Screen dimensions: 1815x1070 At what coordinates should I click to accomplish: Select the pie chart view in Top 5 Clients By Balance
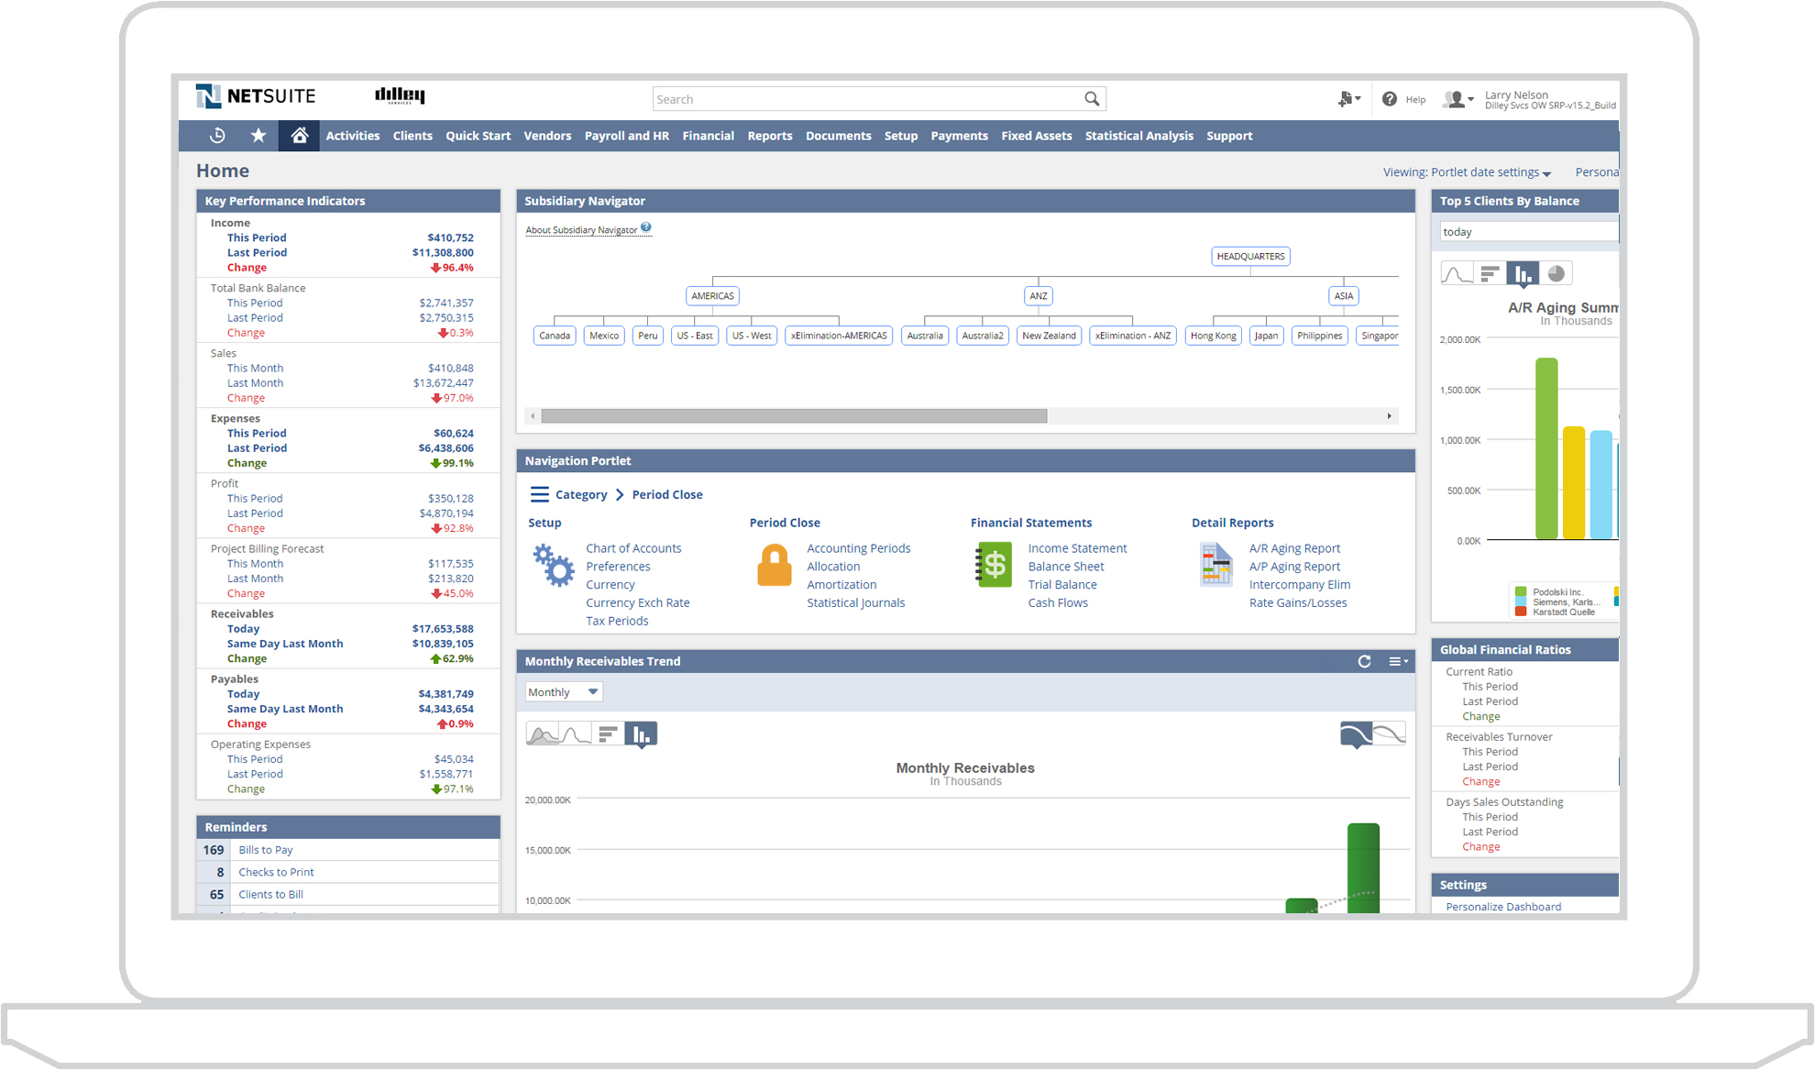(x=1556, y=273)
